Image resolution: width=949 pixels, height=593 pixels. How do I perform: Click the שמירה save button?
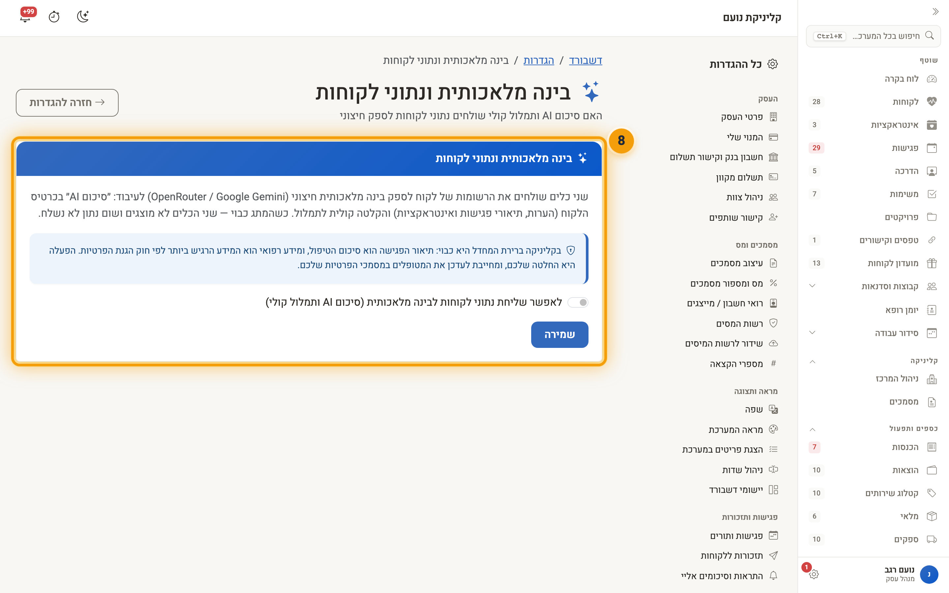click(560, 334)
